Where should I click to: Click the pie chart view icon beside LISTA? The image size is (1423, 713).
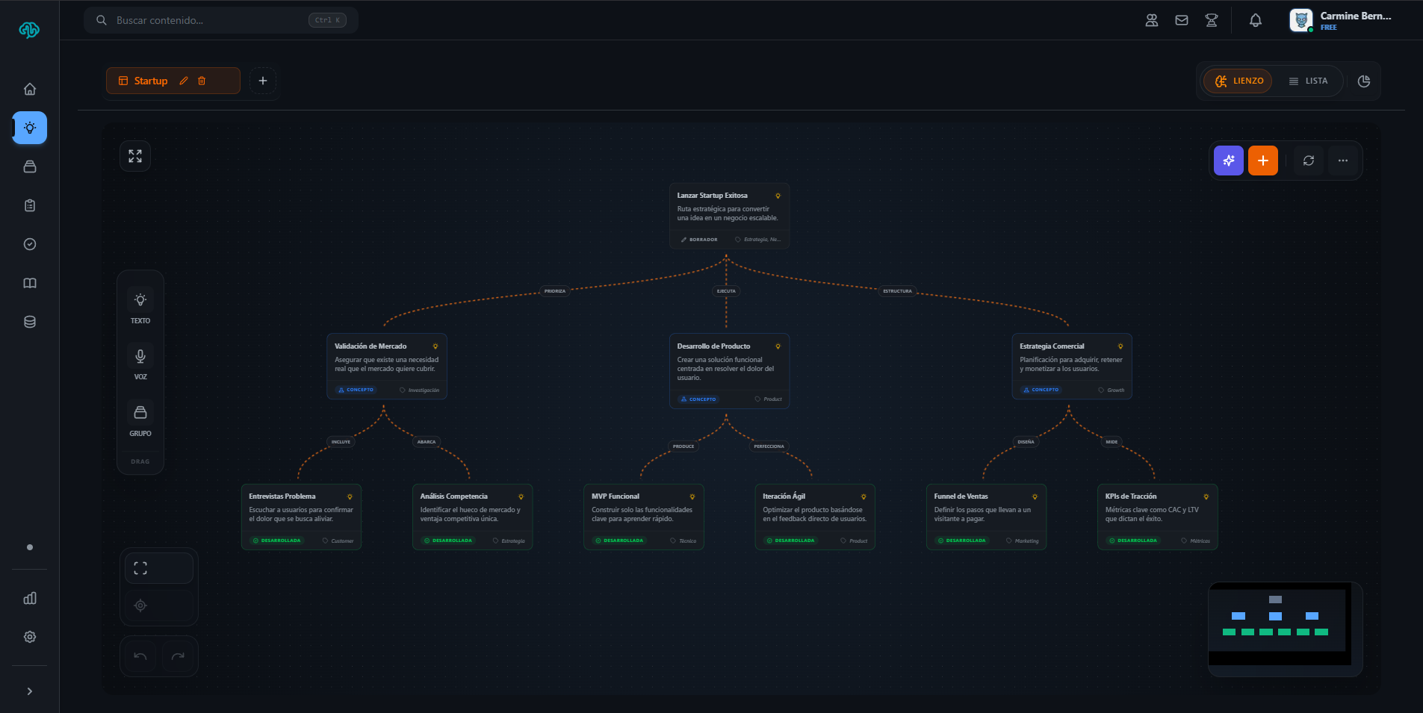click(x=1364, y=81)
